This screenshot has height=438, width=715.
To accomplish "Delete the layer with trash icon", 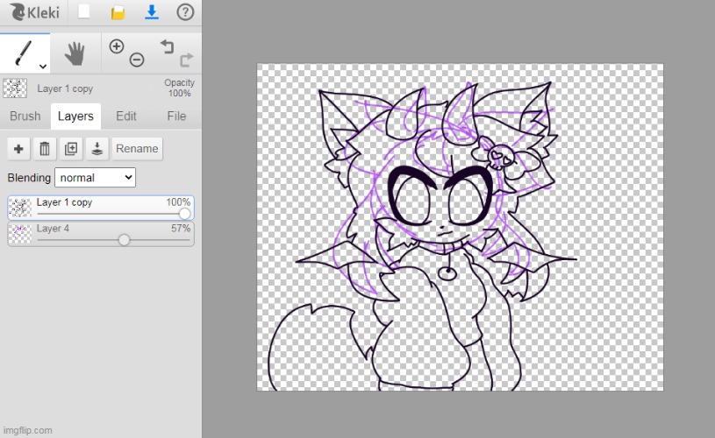I will [45, 149].
